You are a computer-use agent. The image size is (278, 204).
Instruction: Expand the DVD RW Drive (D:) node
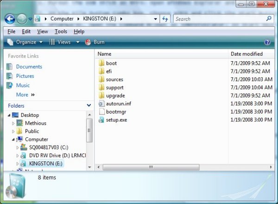pos(18,156)
